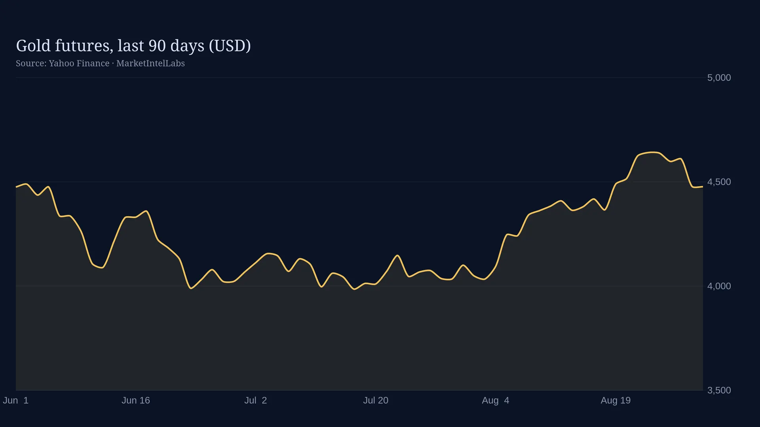
Task: Click the 'Aug 4' x-axis date label
Action: (496, 401)
